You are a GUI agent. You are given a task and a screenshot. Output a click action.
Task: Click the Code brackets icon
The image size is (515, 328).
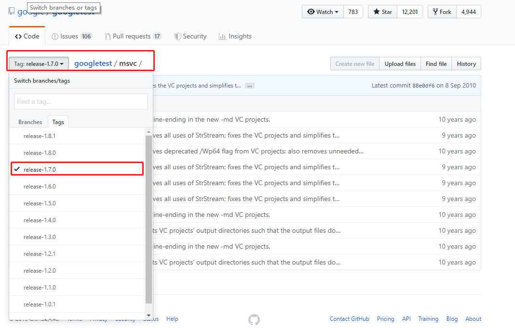18,37
